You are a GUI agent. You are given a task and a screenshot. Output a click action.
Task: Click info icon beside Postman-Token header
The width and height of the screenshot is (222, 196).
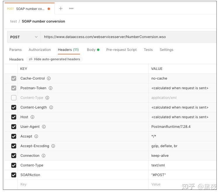(x=51, y=88)
